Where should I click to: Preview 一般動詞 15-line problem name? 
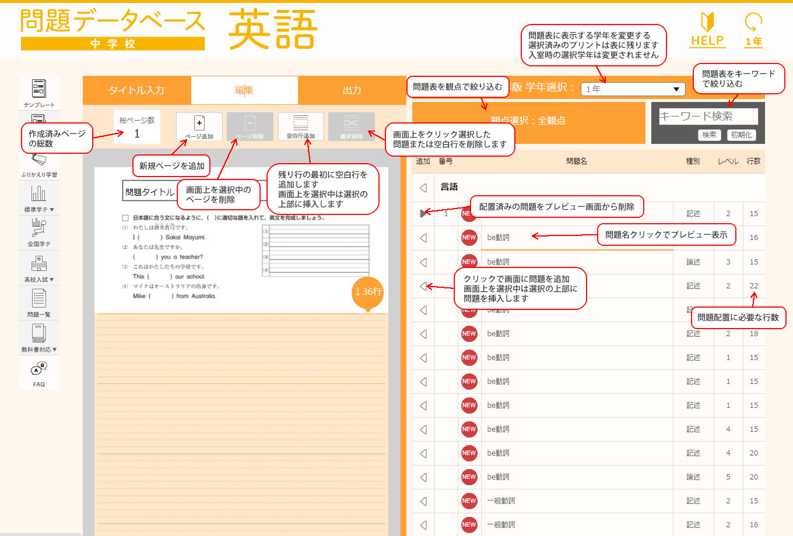pyautogui.click(x=501, y=501)
